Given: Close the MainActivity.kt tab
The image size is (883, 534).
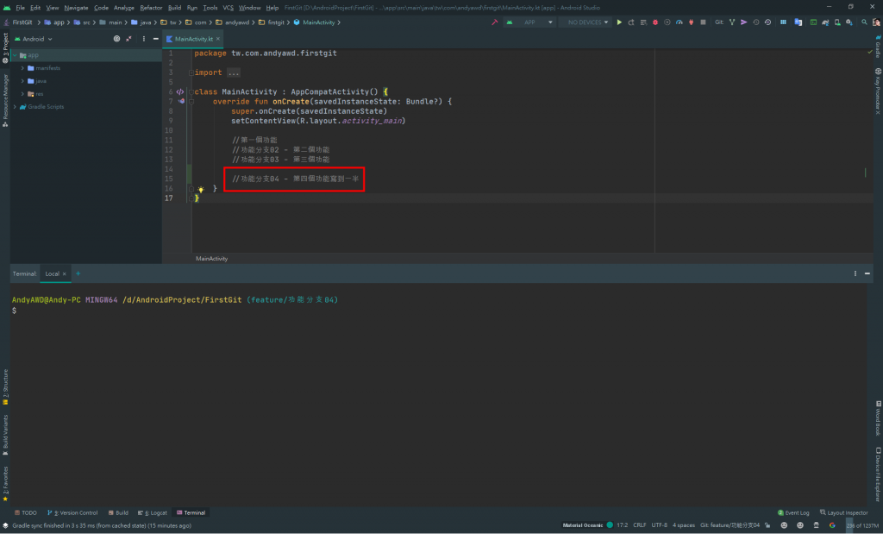Looking at the screenshot, I should pos(218,39).
